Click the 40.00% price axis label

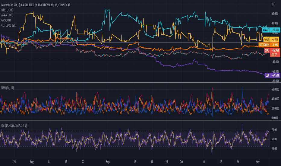[x=275, y=23]
